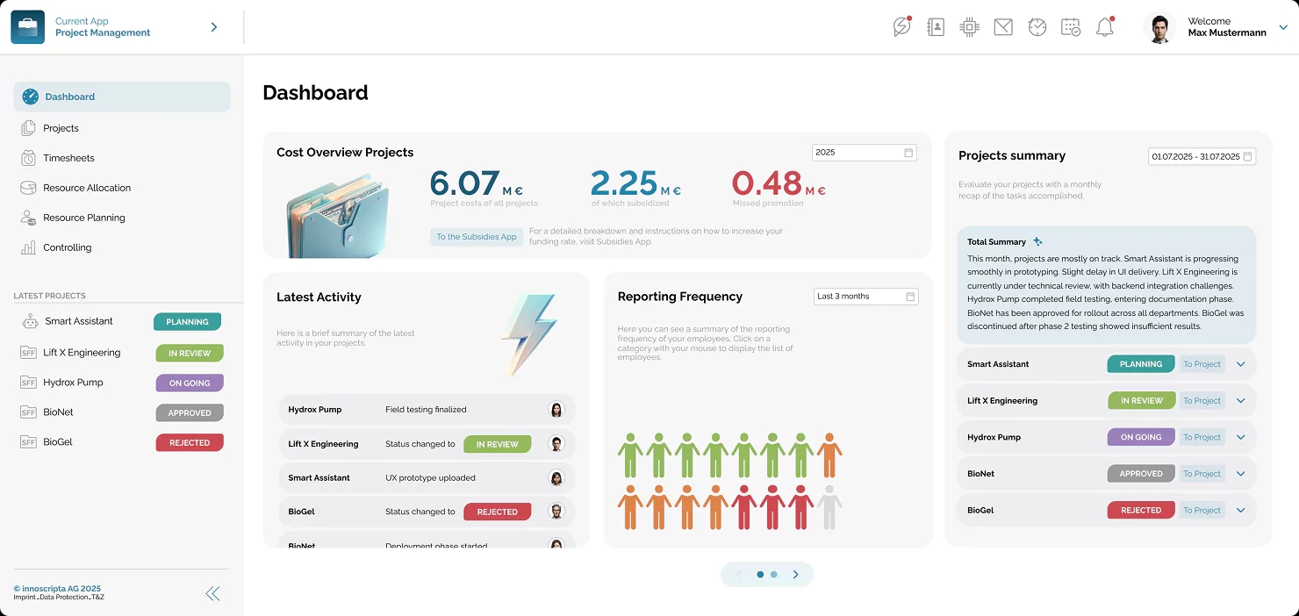
Task: Open Projects summary date range picker
Action: [x=1202, y=156]
